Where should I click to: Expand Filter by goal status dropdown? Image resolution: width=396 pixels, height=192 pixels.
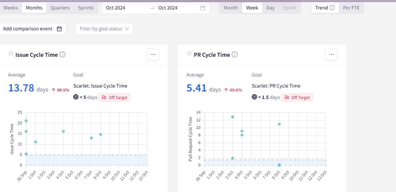(x=104, y=29)
